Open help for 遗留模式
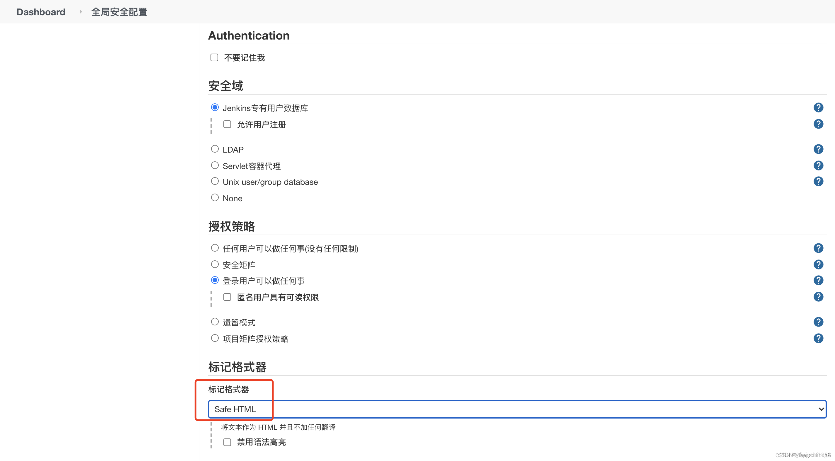The height and width of the screenshot is (461, 835). (818, 322)
